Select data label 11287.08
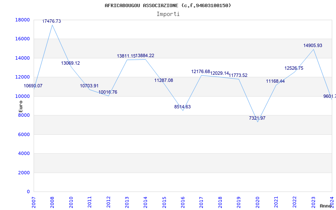The image size is (336, 210). click(x=164, y=81)
